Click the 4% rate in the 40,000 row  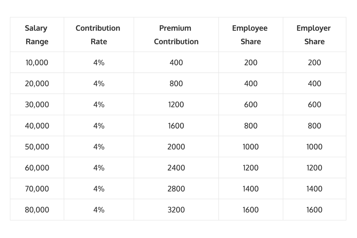(x=99, y=126)
